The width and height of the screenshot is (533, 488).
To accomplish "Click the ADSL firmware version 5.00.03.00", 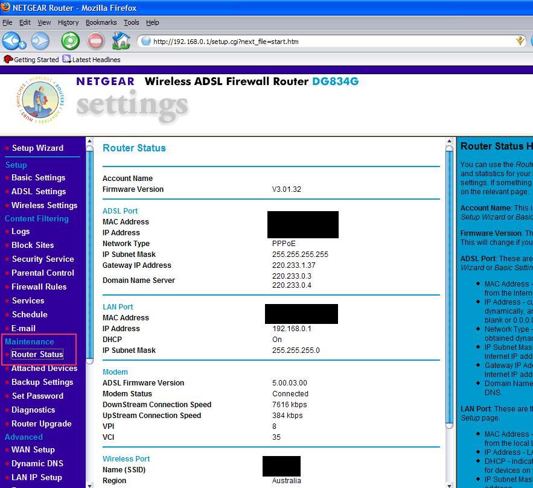I will (290, 382).
